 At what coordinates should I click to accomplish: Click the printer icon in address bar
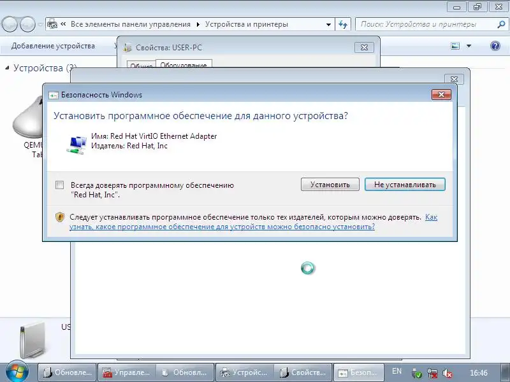click(52, 24)
